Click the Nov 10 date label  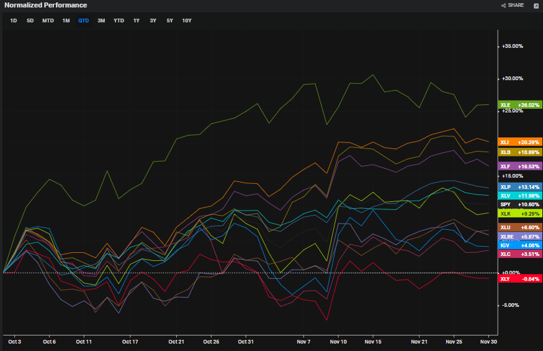338,342
